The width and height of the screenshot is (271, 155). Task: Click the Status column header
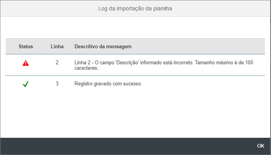(x=26, y=46)
